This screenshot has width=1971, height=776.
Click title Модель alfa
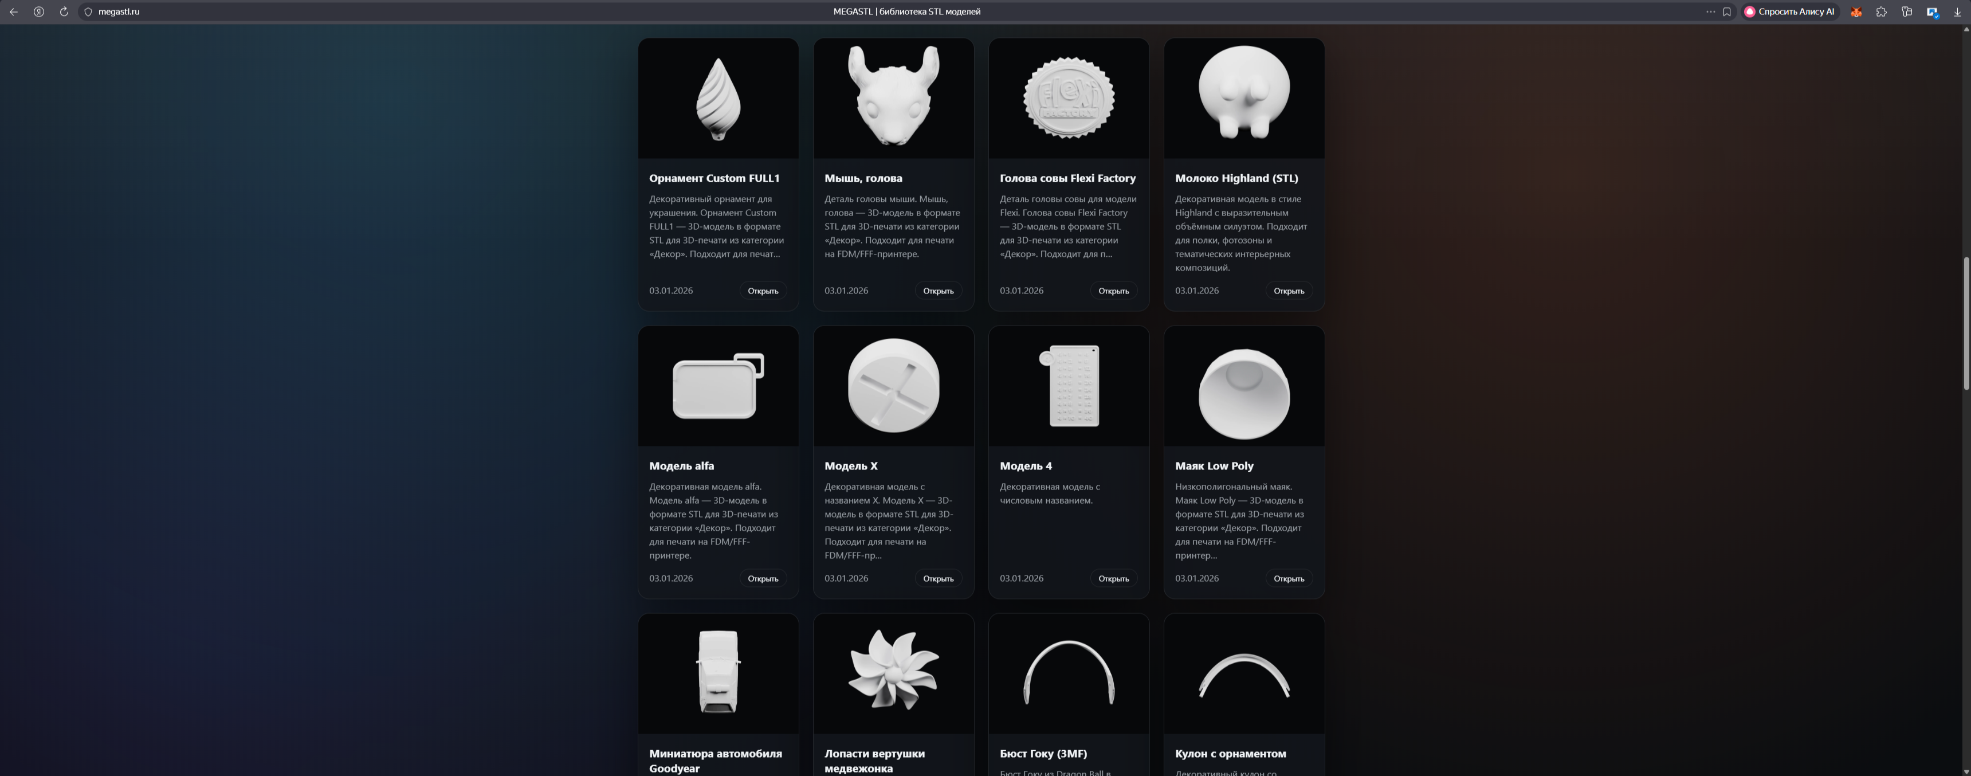click(x=681, y=466)
